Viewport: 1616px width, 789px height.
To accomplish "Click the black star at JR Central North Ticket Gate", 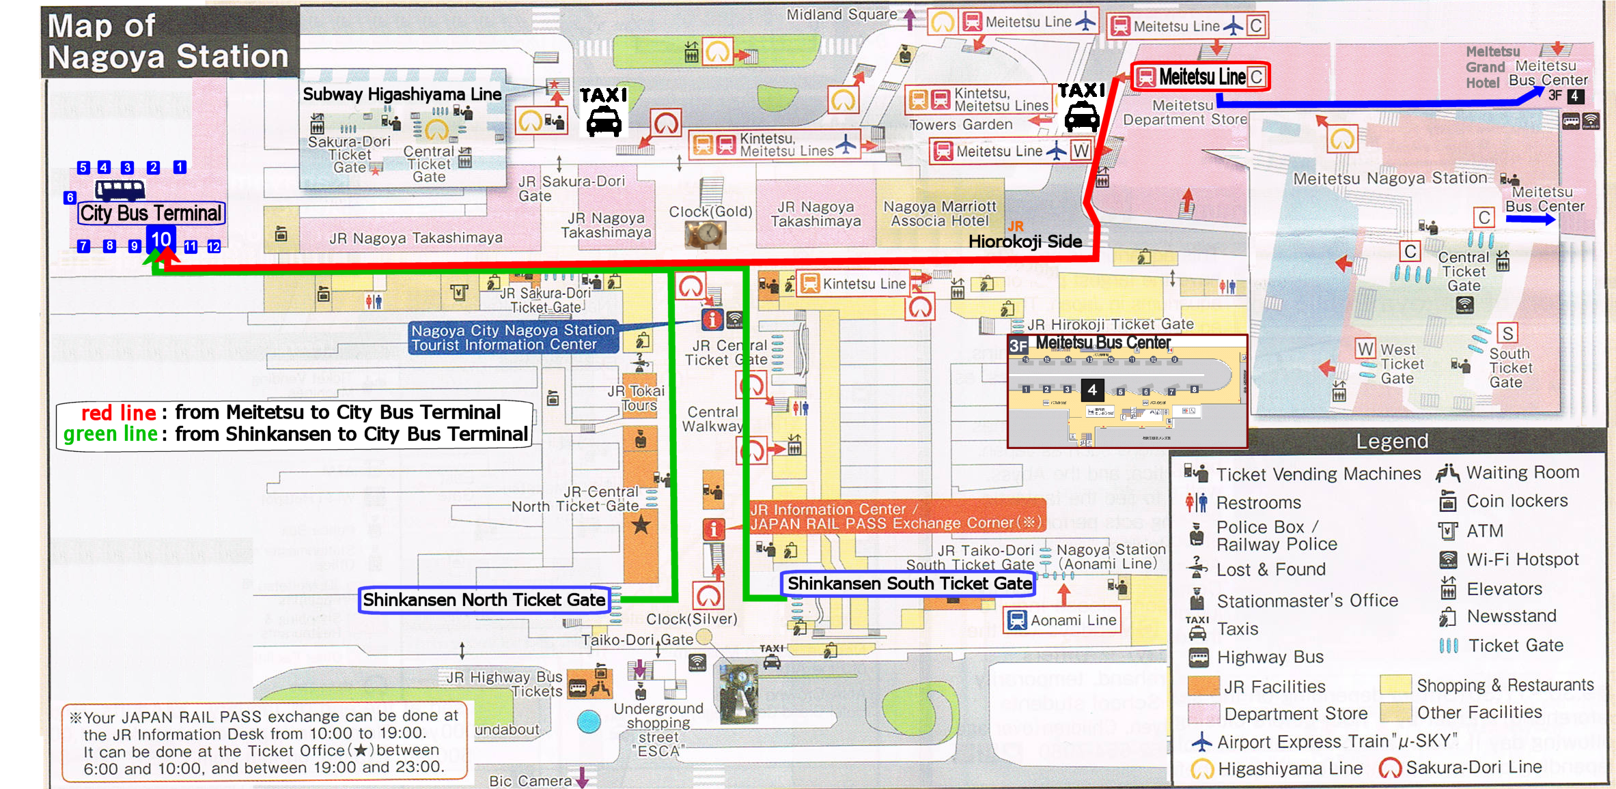I will click(640, 524).
